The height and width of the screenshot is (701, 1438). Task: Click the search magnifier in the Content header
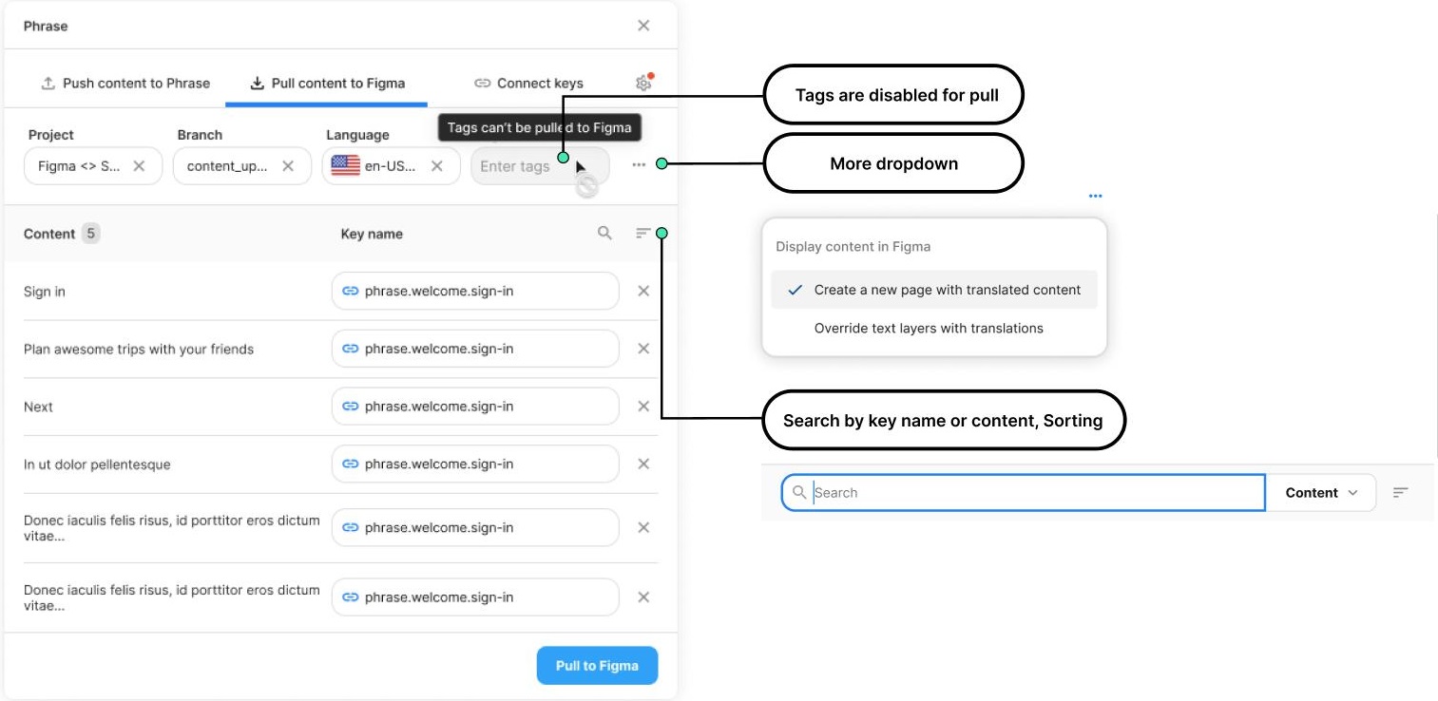tap(604, 233)
